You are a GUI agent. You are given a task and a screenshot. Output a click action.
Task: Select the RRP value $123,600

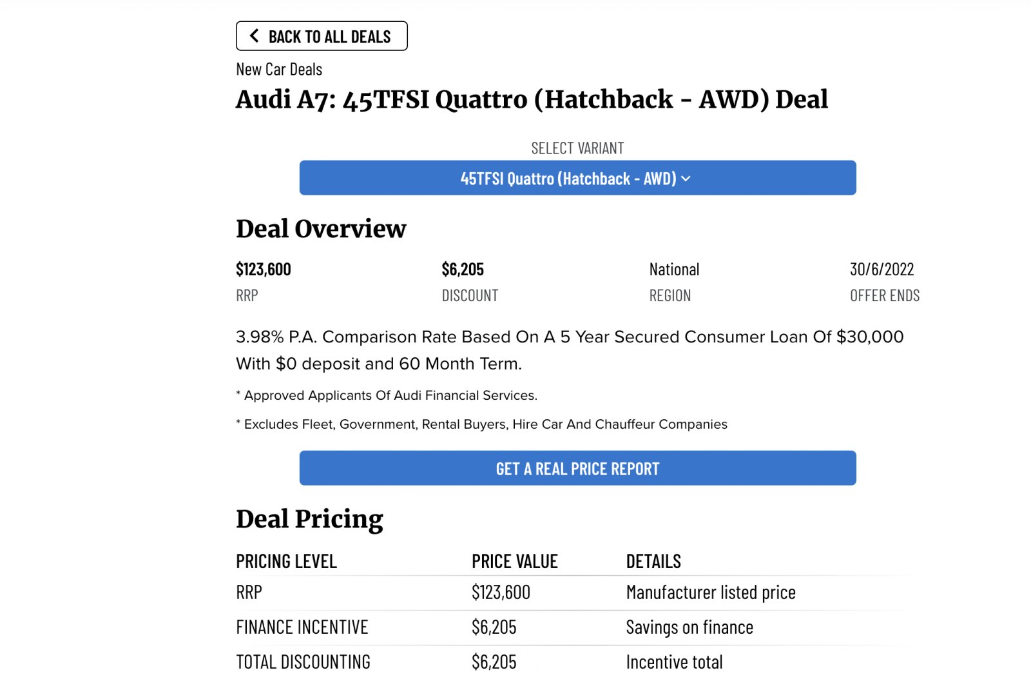(264, 269)
